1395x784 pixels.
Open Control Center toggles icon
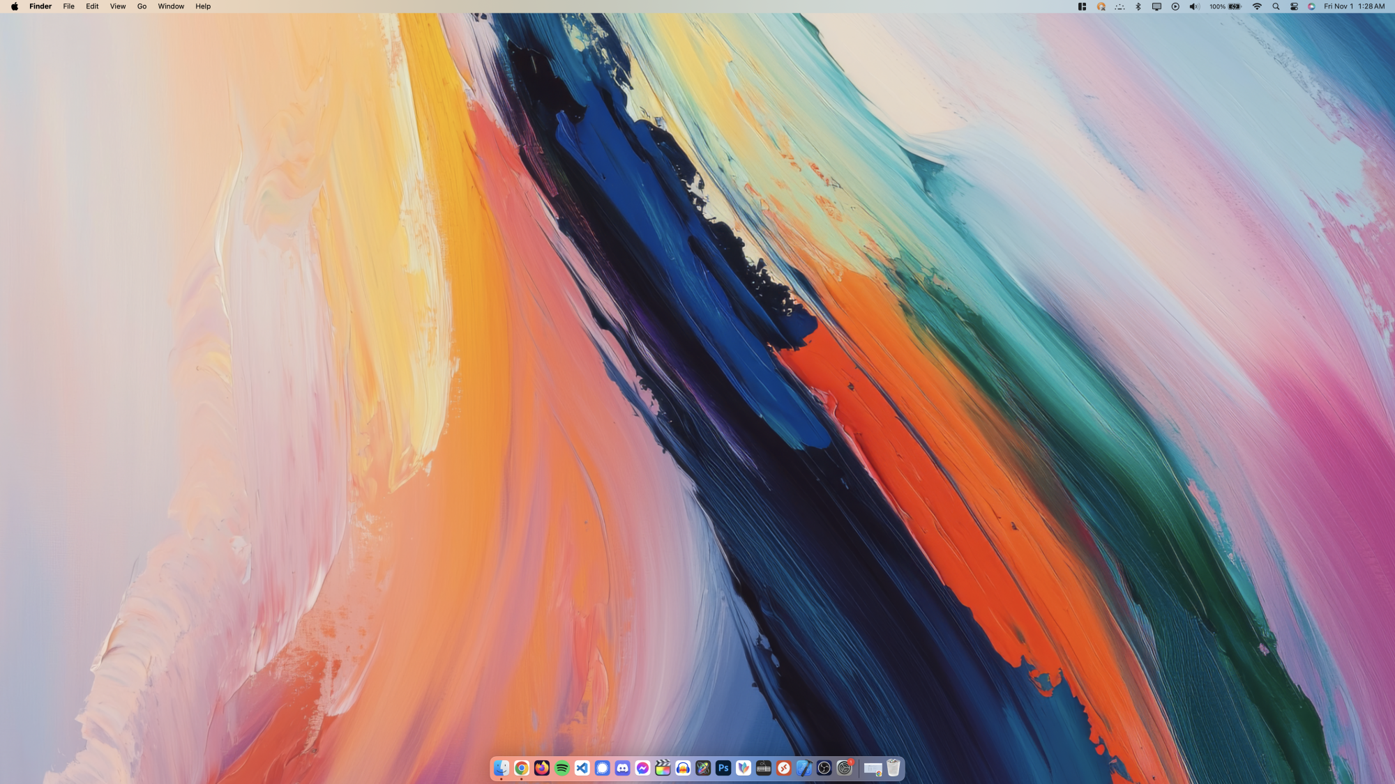[x=1294, y=6]
